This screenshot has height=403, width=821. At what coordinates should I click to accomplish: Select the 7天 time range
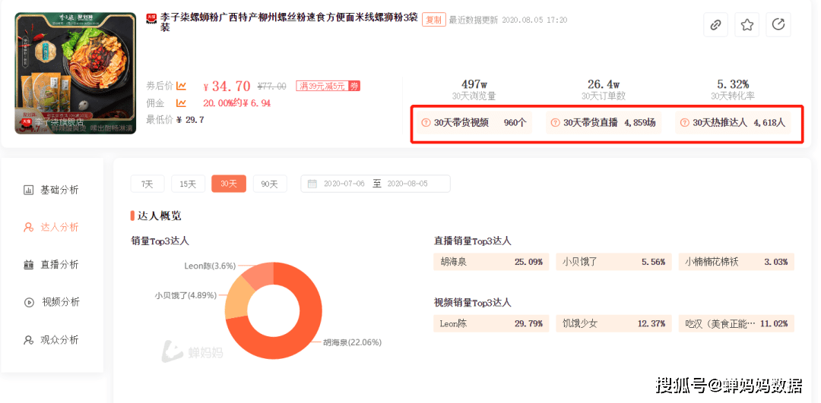[147, 184]
